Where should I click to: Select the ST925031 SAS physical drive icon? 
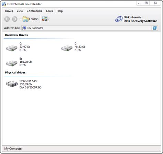12,84
